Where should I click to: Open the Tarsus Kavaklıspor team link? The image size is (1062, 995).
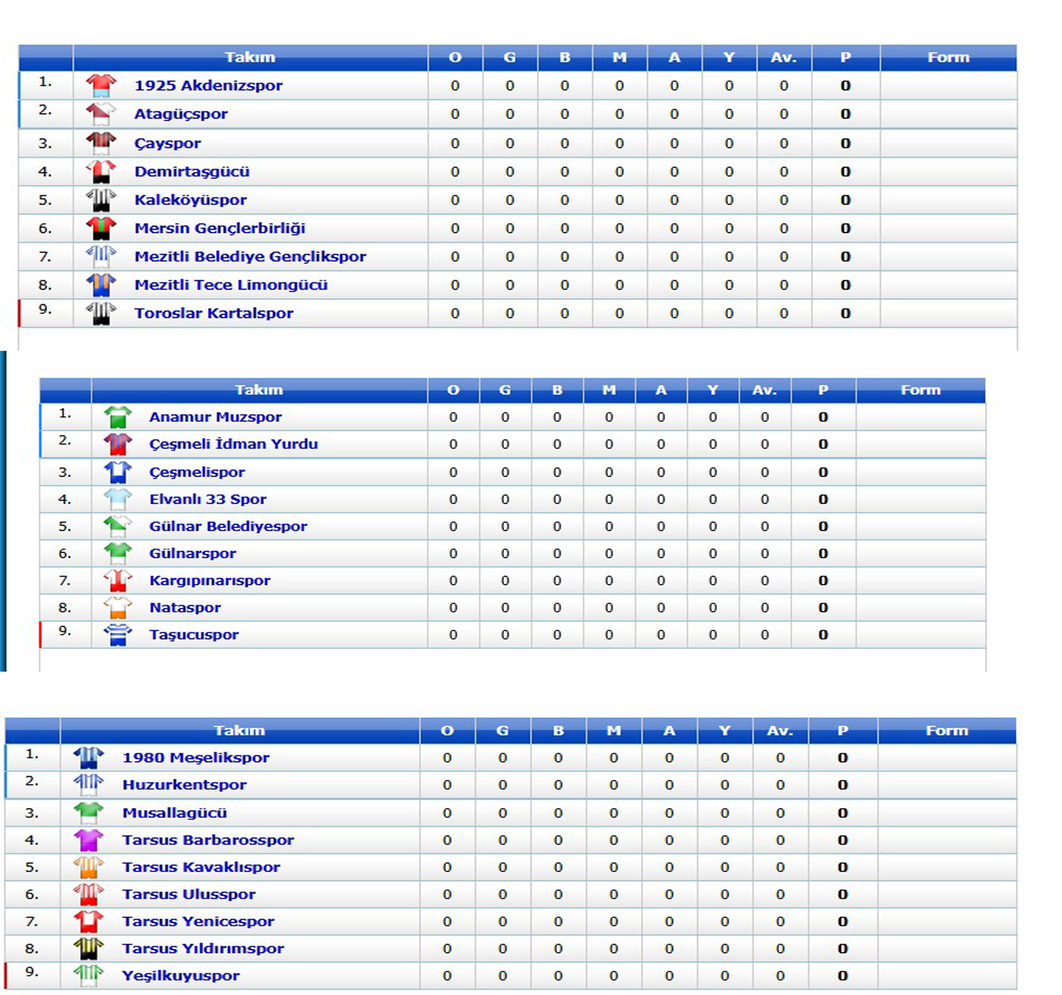coord(201,867)
